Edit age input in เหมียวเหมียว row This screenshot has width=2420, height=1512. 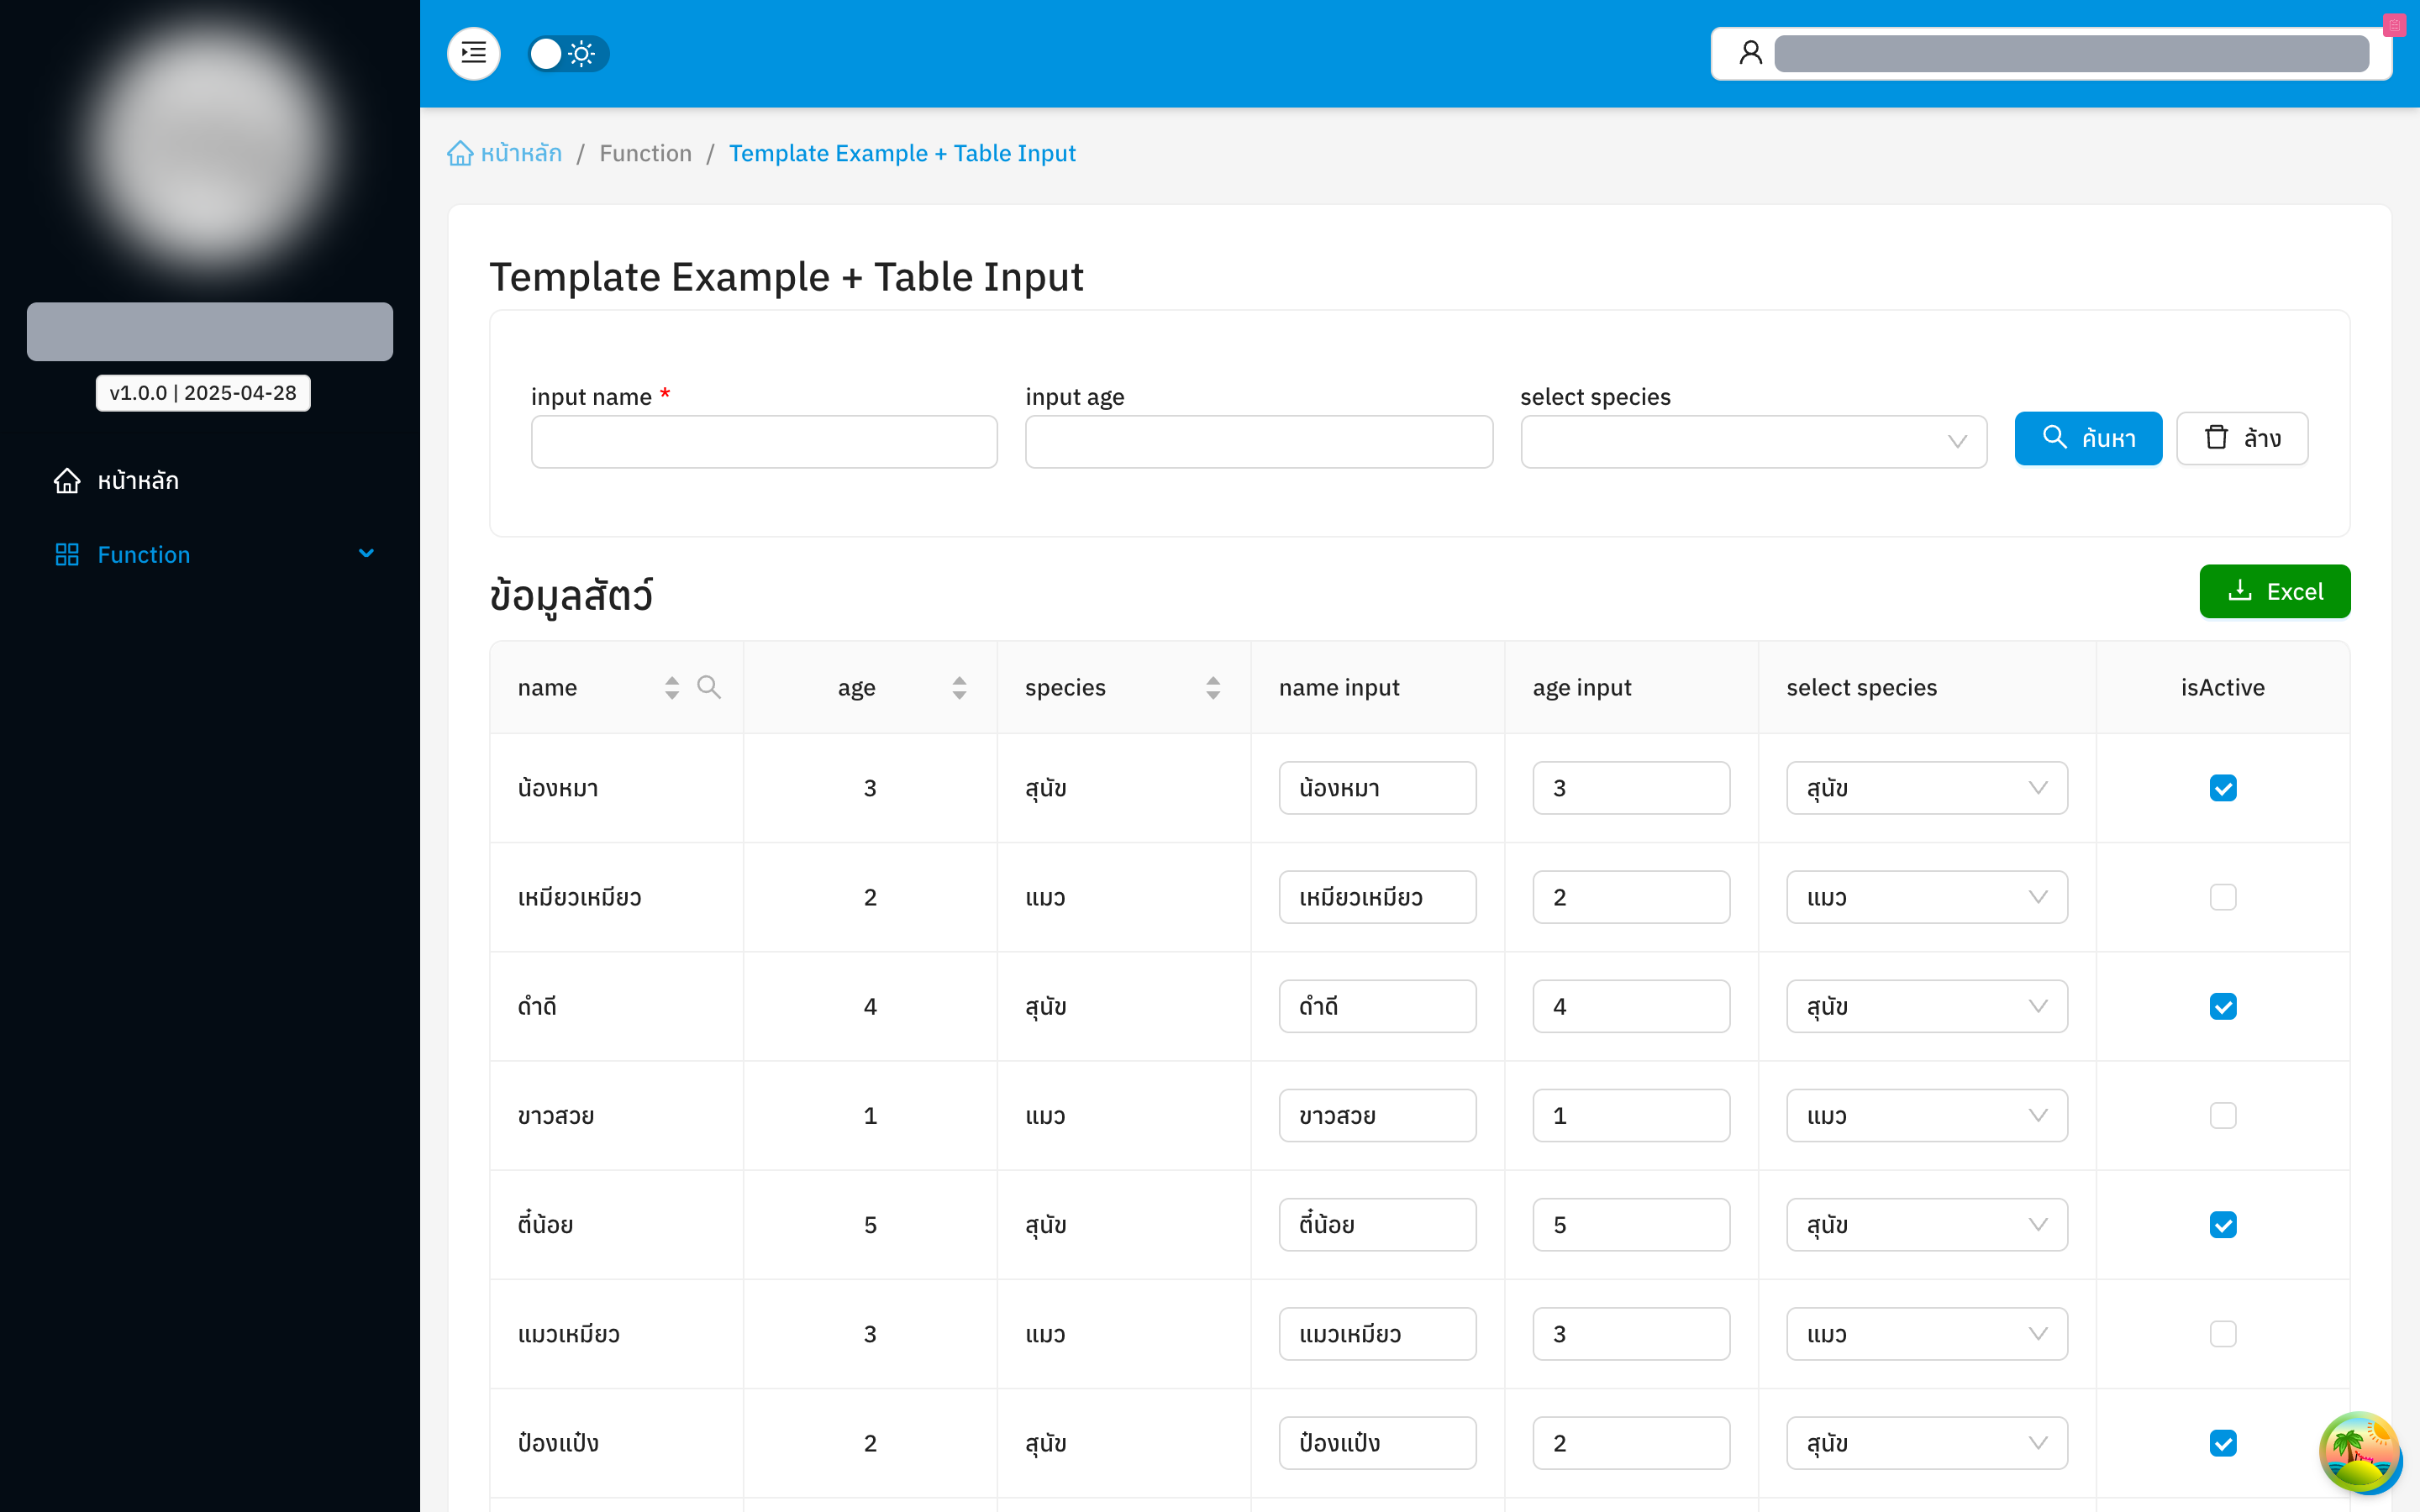point(1631,897)
